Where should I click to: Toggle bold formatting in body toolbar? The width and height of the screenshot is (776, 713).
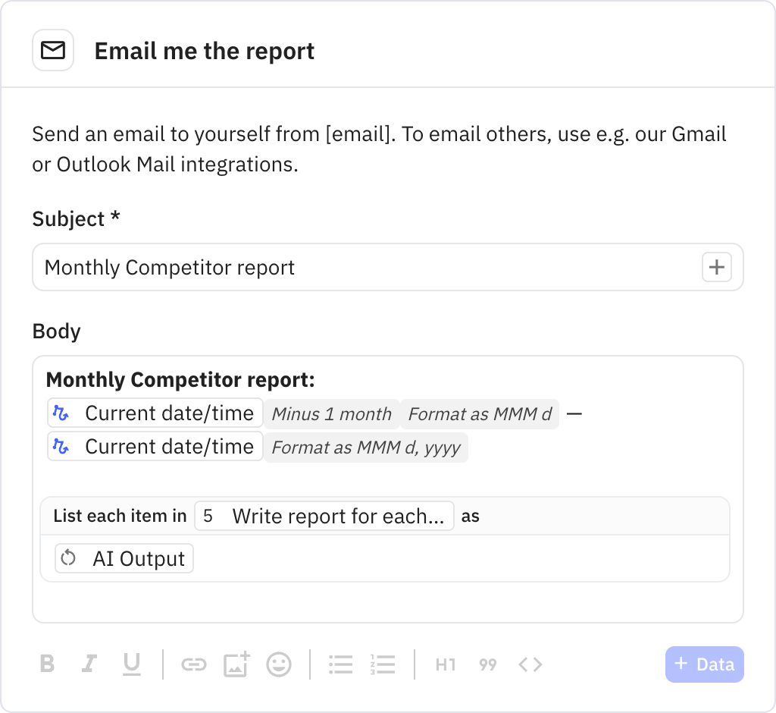[x=48, y=664]
